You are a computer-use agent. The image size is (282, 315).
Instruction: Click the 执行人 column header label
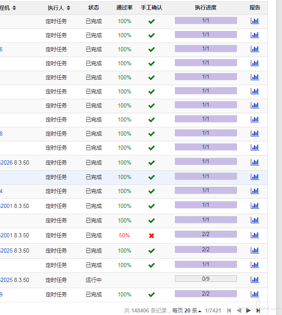pos(56,8)
